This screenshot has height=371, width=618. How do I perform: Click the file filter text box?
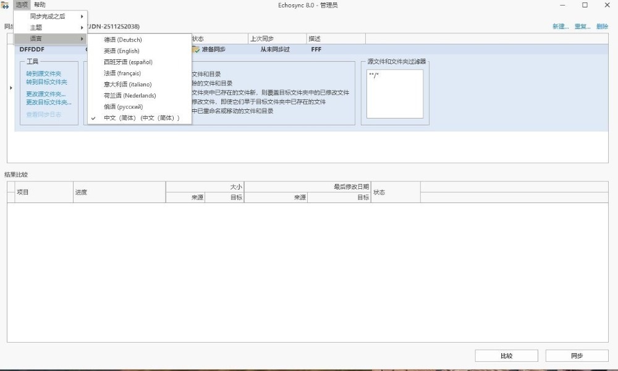394,94
